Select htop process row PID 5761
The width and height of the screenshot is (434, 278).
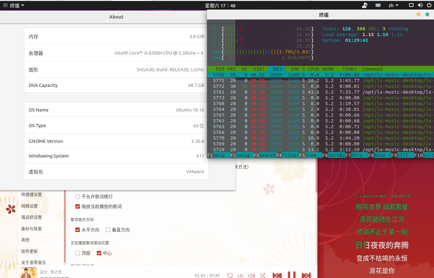321,92
